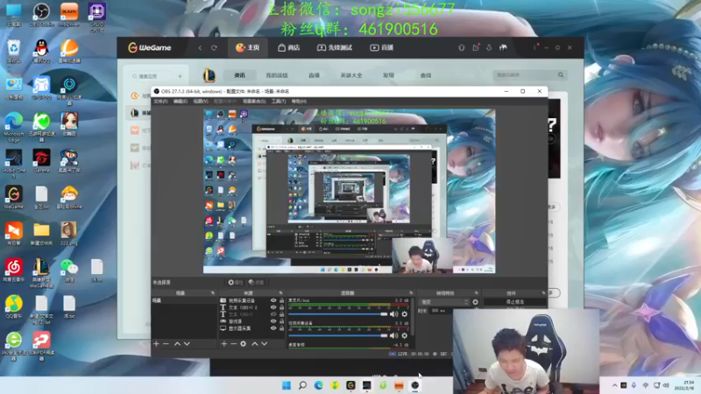Adjust the second channel volume slider
The width and height of the screenshot is (701, 394).
[x=338, y=335]
